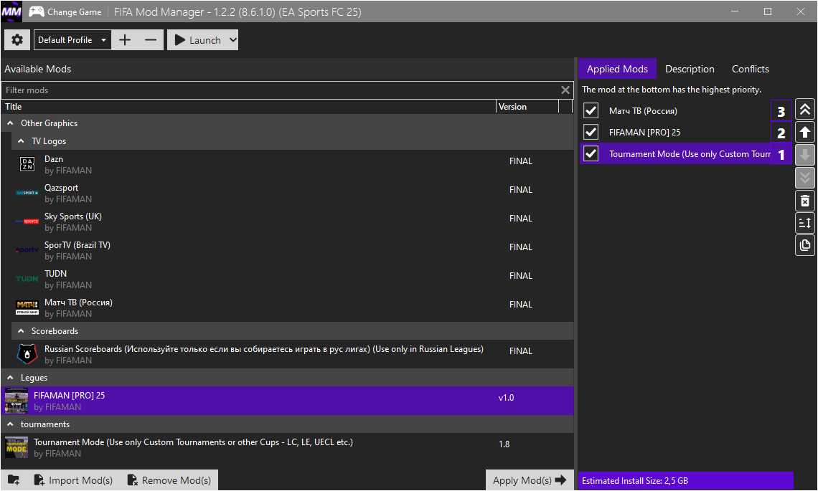818x491 pixels.
Task: Select Матч ТВ (Россия) in Applied Mods list
Action: click(643, 111)
